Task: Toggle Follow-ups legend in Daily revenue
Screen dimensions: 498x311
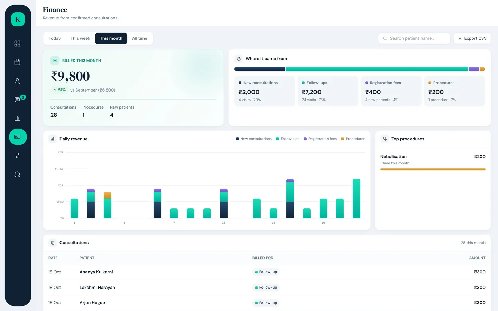Action: (288, 139)
